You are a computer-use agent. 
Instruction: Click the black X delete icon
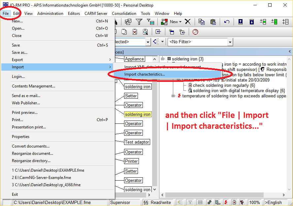click(188, 22)
